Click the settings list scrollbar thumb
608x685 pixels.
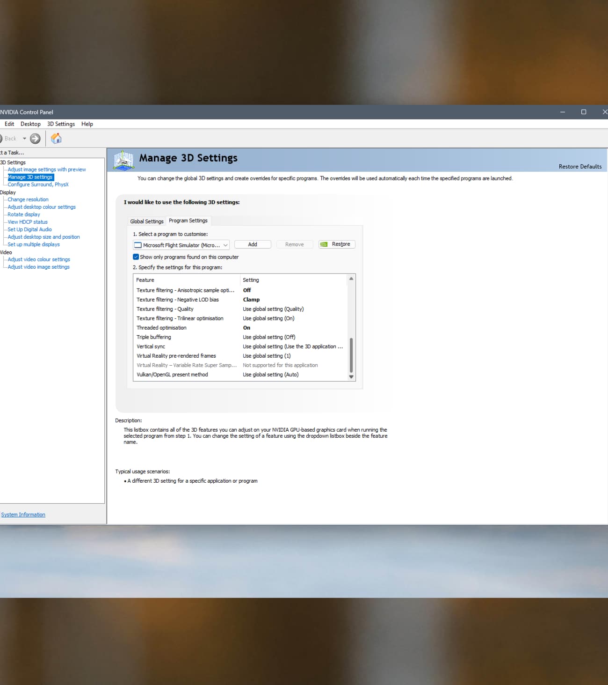pyautogui.click(x=351, y=354)
